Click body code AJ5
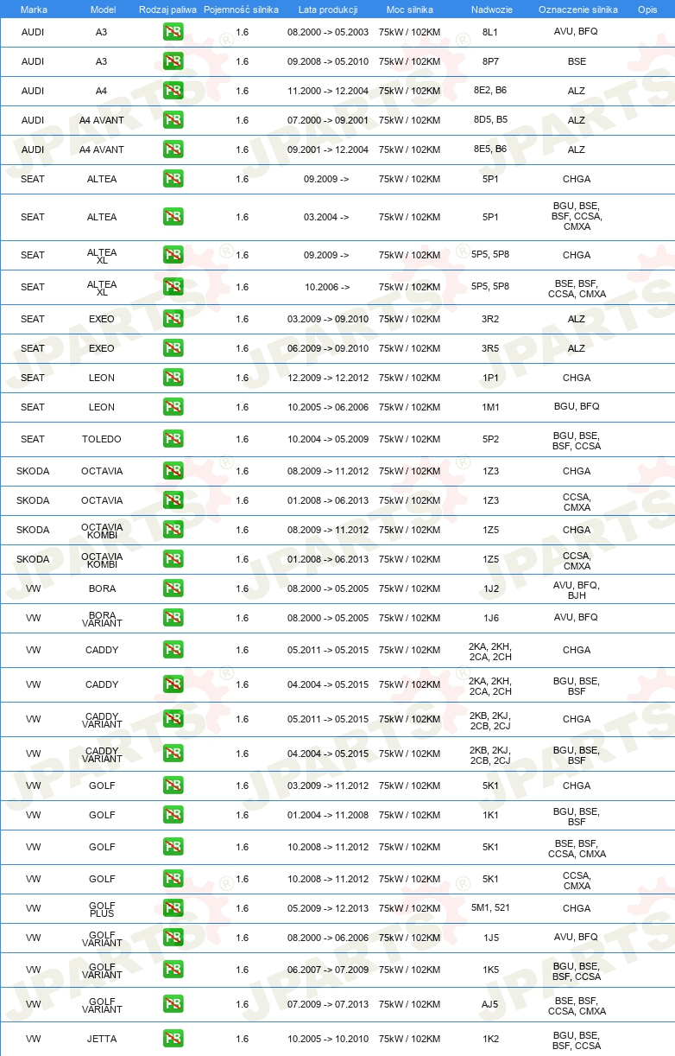The height and width of the screenshot is (1056, 675). tap(490, 1004)
